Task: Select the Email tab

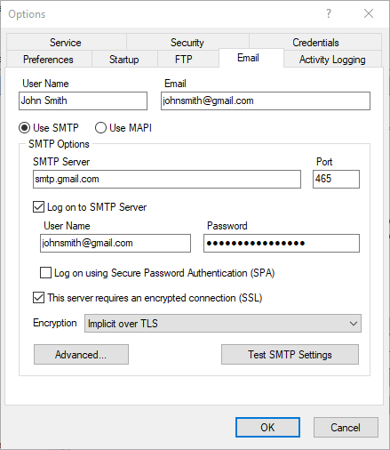Action: point(251,58)
